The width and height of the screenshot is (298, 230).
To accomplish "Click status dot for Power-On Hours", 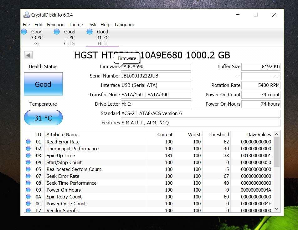I will click(x=28, y=190).
